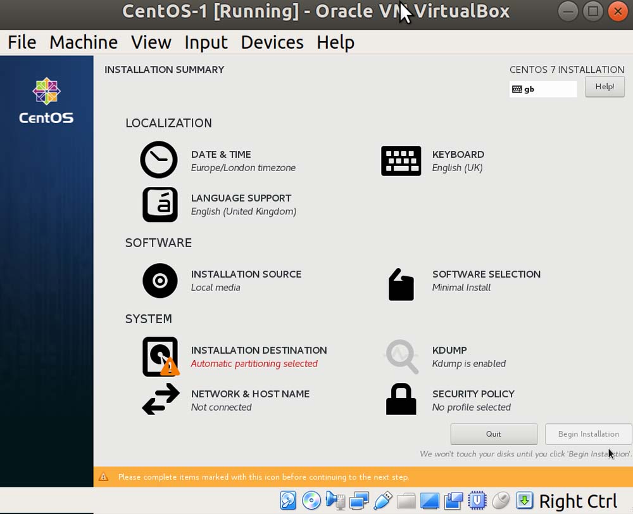Click the Help! button
633x514 pixels.
(605, 87)
